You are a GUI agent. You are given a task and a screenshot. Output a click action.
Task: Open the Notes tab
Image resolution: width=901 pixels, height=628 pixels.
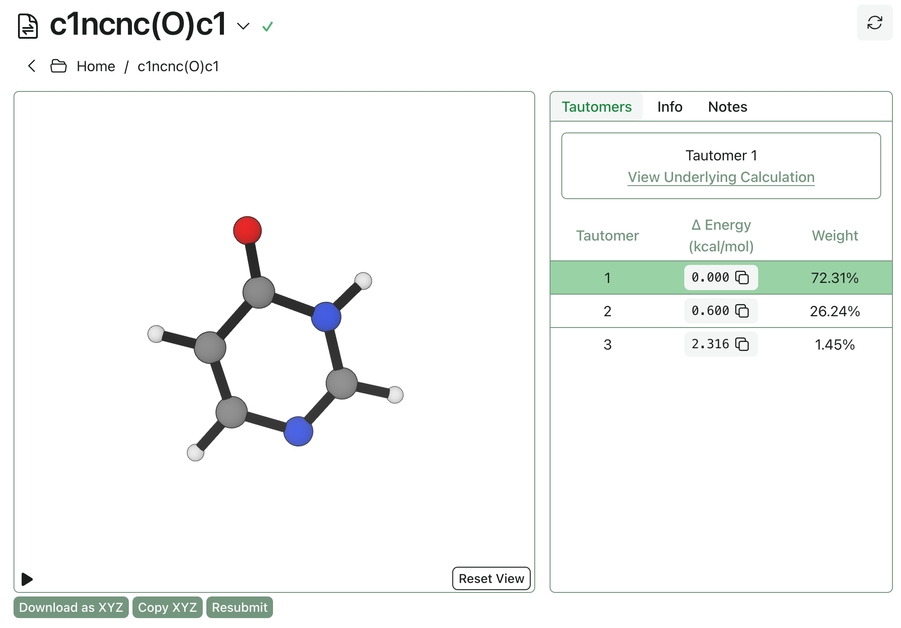pos(727,107)
